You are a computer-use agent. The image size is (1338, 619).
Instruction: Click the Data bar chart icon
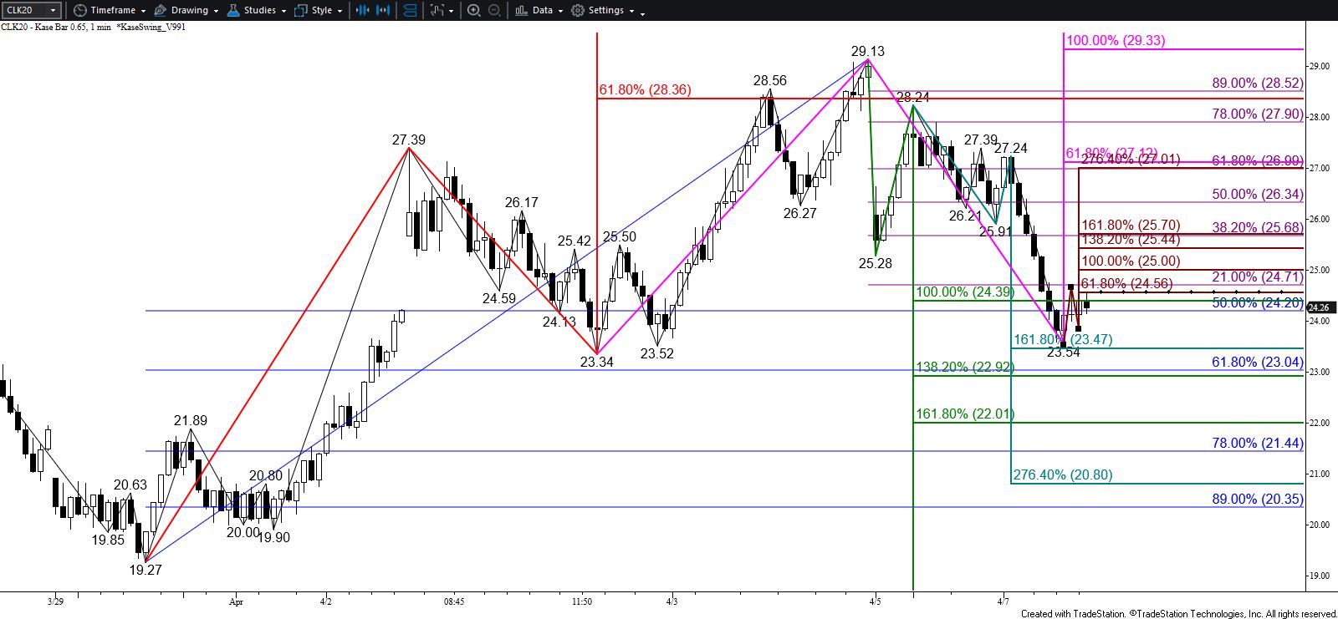point(521,10)
